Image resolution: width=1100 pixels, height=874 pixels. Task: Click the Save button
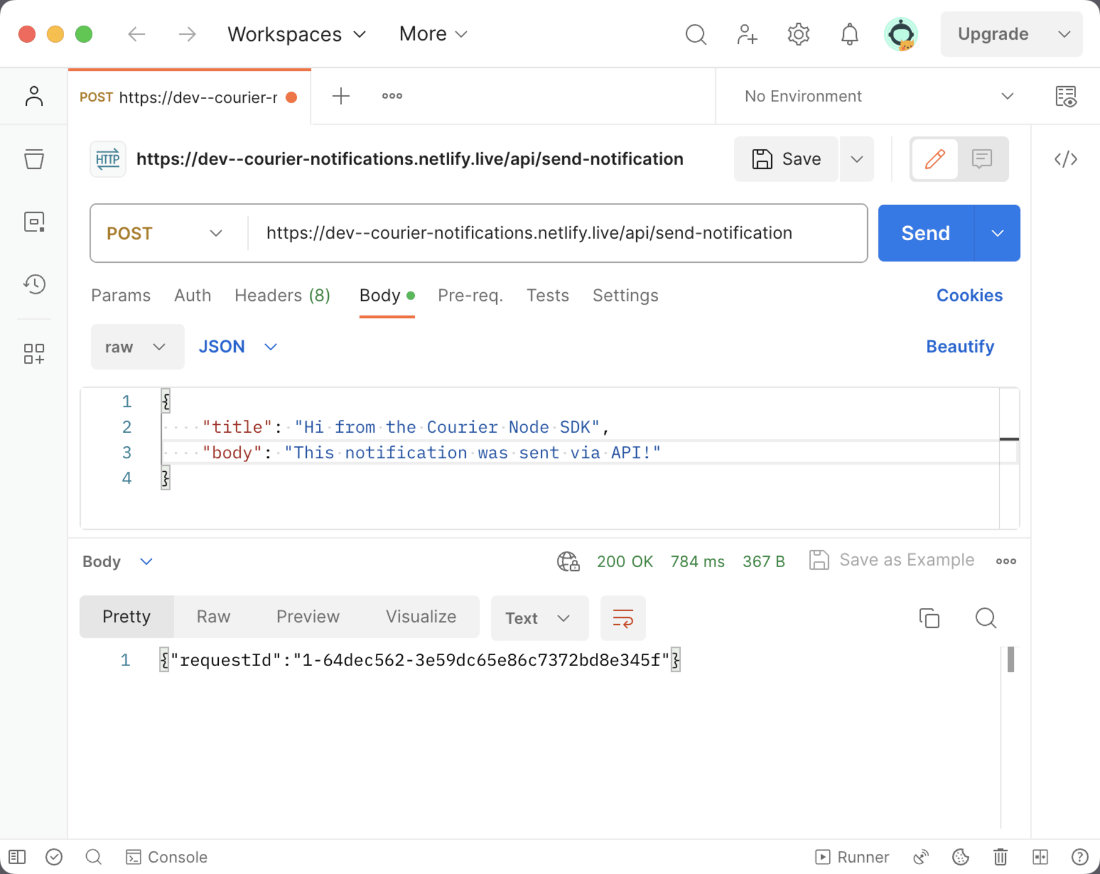786,159
